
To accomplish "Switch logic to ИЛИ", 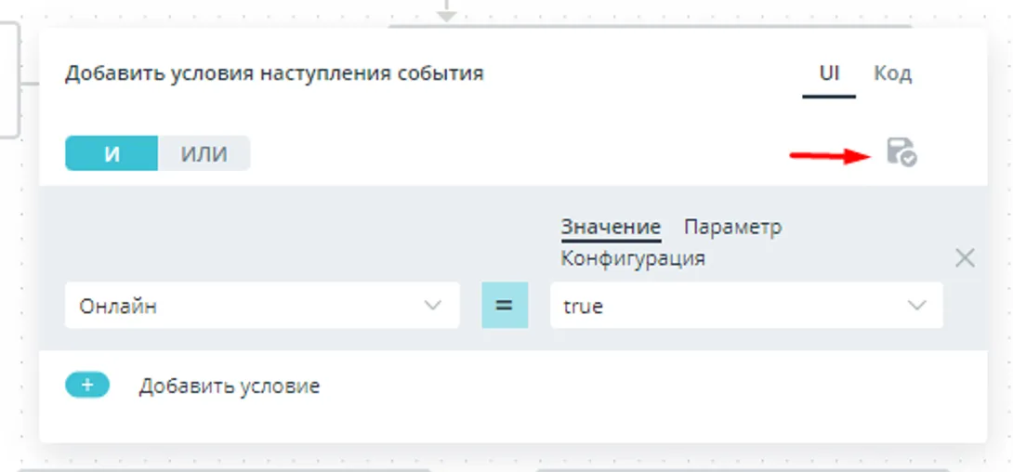I will pos(204,153).
